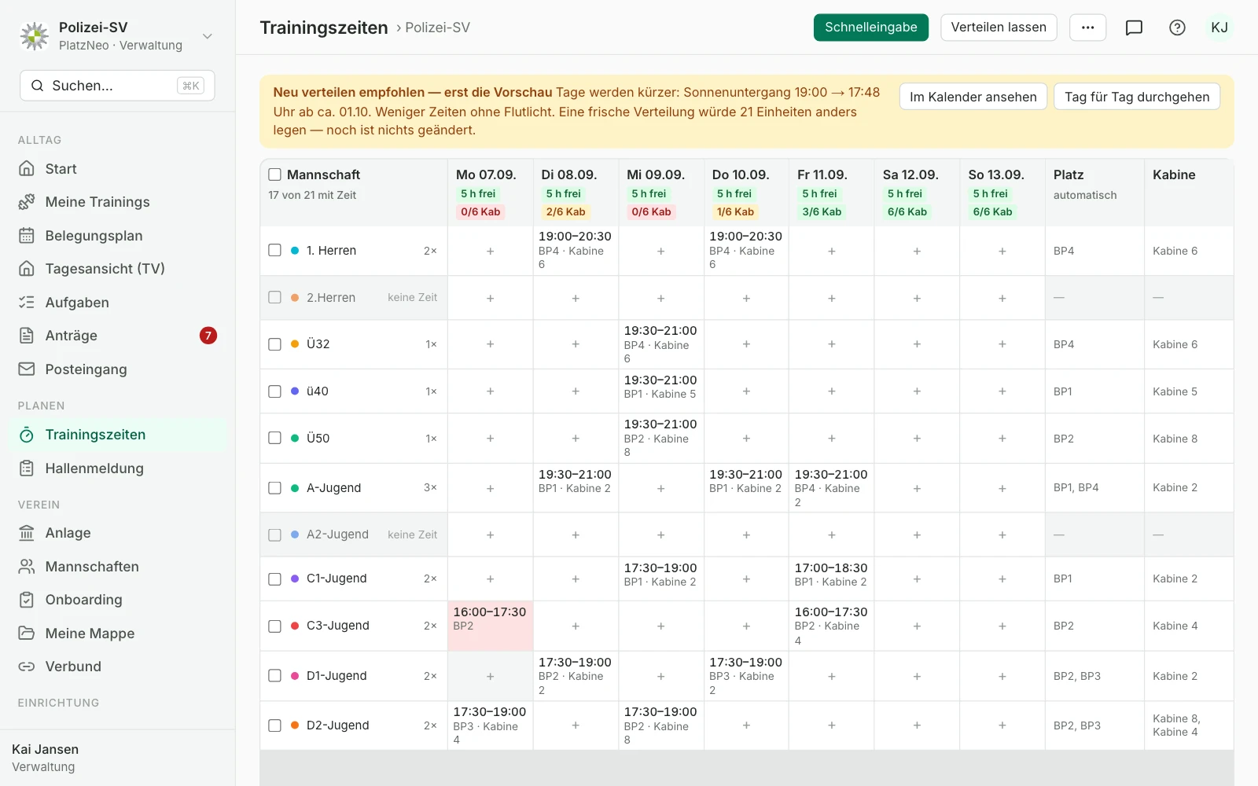Viewport: 1258px width, 786px height.
Task: Check the 1. Herren row checkbox
Action: (274, 250)
